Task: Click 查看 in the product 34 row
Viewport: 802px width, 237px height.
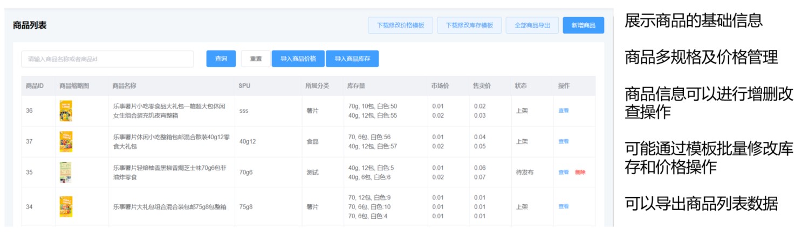Action: click(564, 206)
